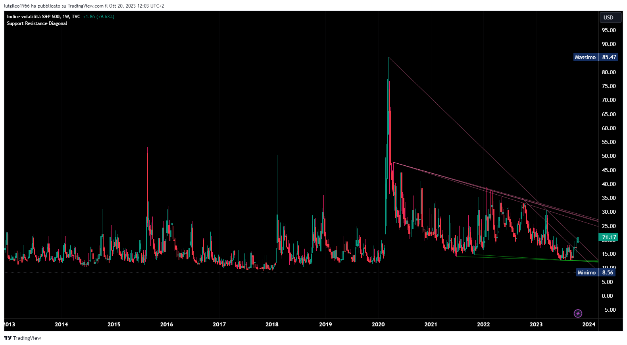This screenshot has height=345, width=627.
Task: Click the Indice volatilità S&P 500 symbol title
Action: point(34,17)
